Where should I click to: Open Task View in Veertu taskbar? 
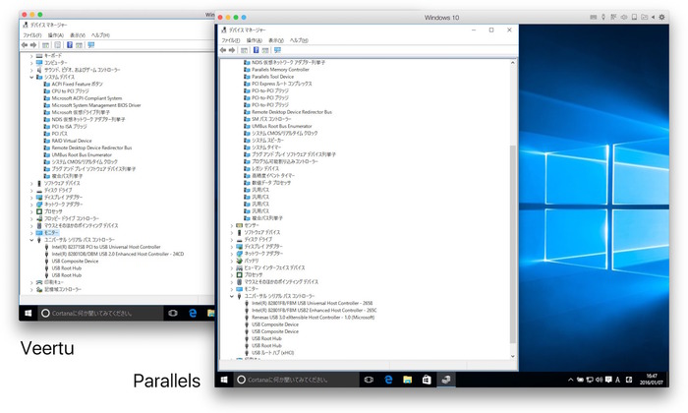(173, 313)
